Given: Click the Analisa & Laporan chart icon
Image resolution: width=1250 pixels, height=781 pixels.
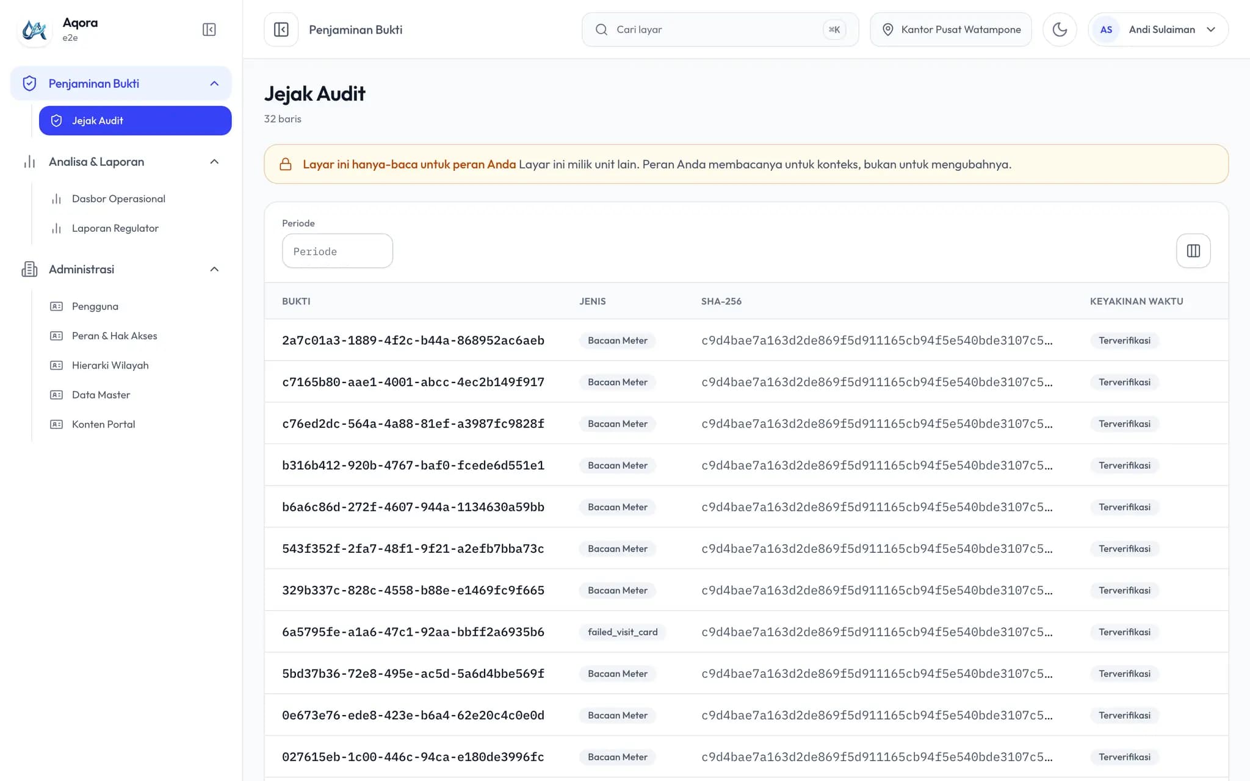Looking at the screenshot, I should 29,162.
